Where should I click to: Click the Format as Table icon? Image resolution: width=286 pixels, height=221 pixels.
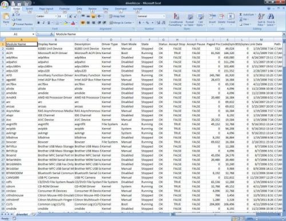coord(189,20)
